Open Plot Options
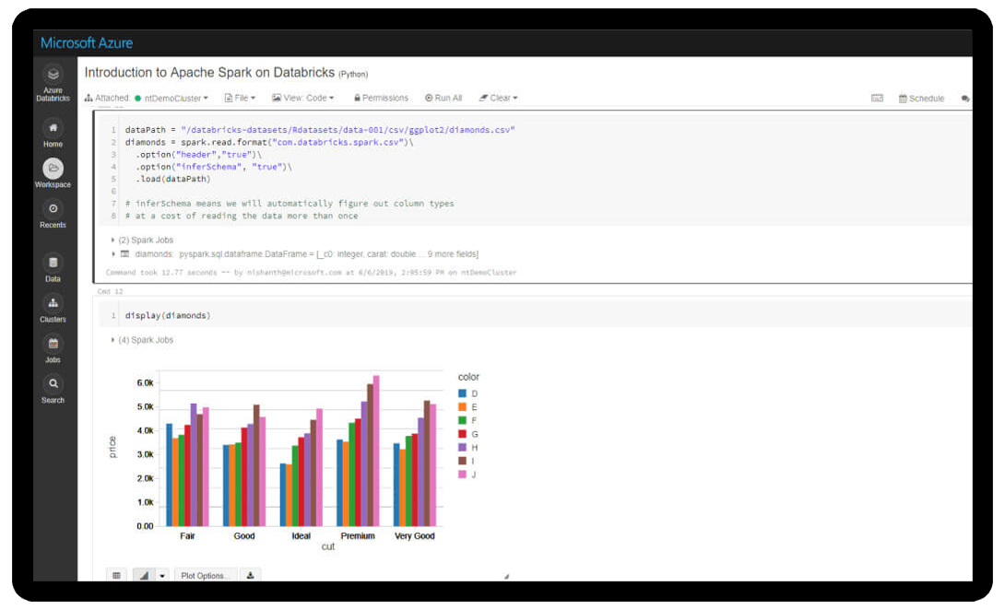This screenshot has height=610, width=1005. pos(205,575)
